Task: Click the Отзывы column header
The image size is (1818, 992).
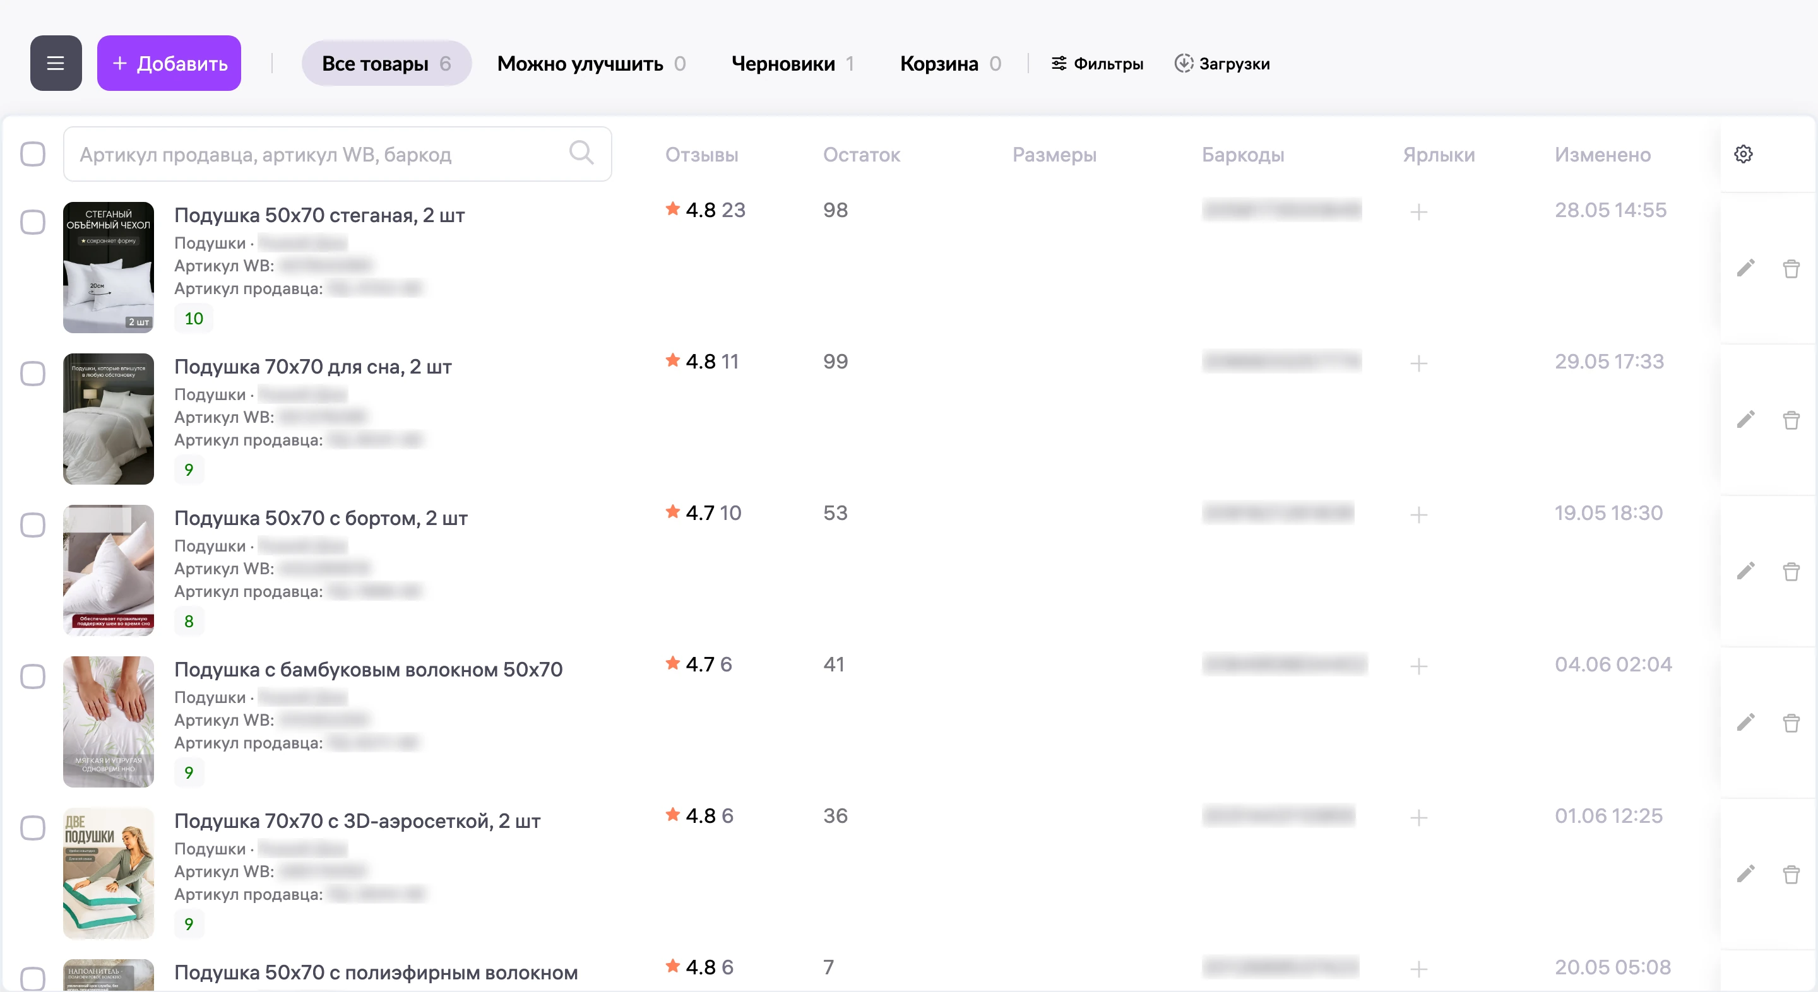Action: (x=701, y=155)
